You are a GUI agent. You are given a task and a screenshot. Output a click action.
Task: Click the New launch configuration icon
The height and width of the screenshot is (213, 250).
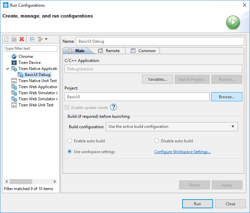tap(6, 39)
